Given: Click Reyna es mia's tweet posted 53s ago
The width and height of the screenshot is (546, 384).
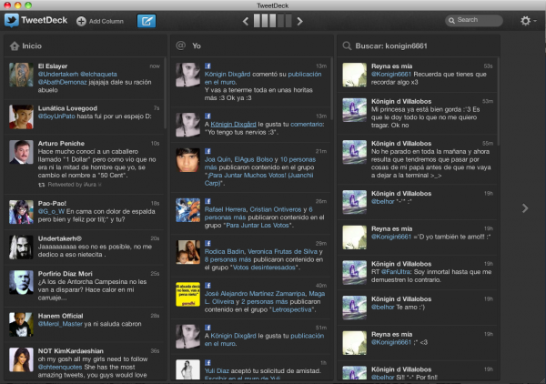Looking at the screenshot, I should (417, 75).
